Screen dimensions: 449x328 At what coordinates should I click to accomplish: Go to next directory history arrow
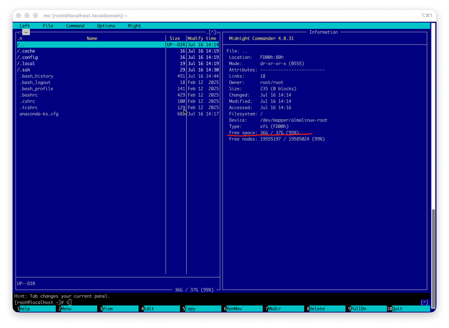point(218,32)
